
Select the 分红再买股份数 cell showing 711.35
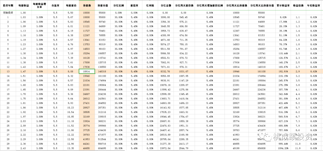click(x=184, y=40)
